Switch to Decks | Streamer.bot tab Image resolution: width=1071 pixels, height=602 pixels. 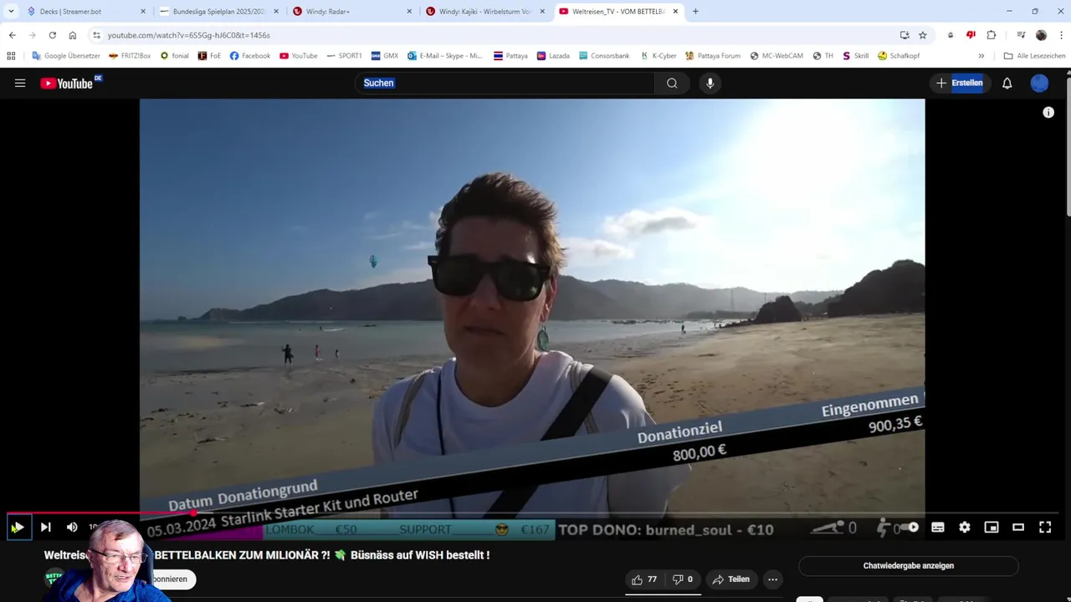pos(87,12)
